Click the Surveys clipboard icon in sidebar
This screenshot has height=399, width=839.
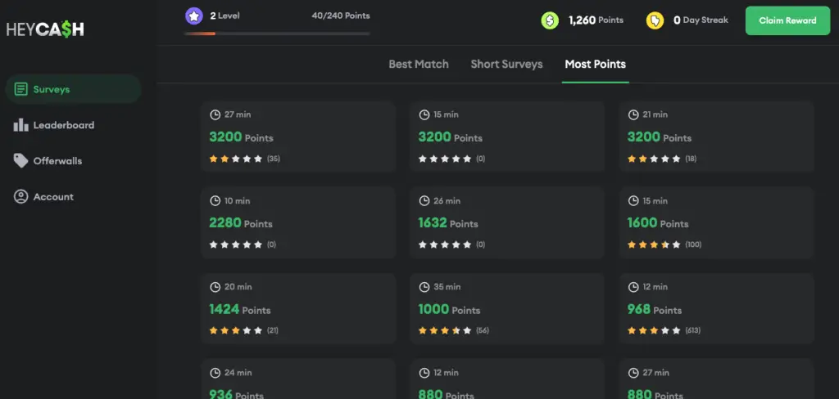20,89
